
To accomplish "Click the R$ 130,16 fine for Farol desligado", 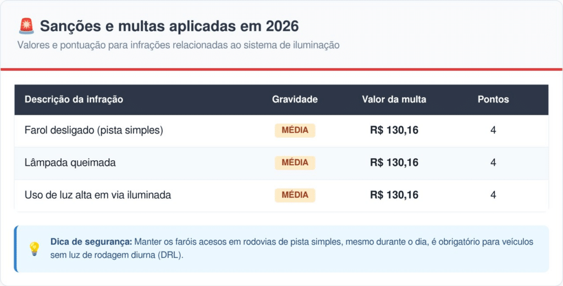I will pos(394,130).
